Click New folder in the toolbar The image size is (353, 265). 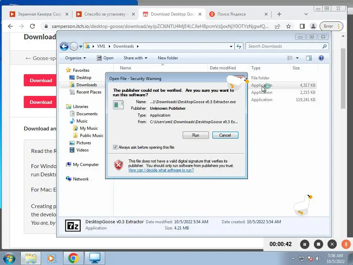[x=168, y=58]
